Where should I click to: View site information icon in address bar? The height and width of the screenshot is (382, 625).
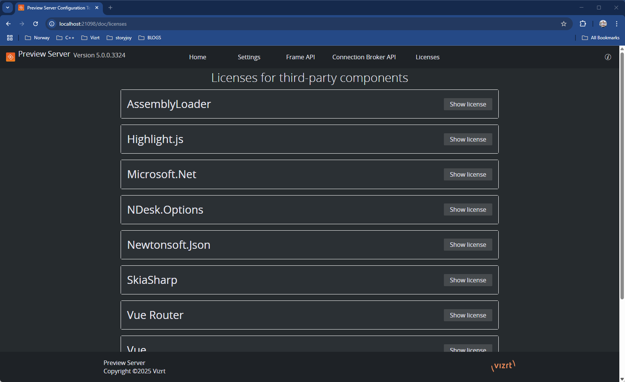52,24
